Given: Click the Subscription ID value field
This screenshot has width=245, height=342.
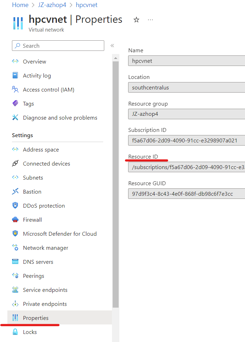Looking at the screenshot, I should 186,140.
